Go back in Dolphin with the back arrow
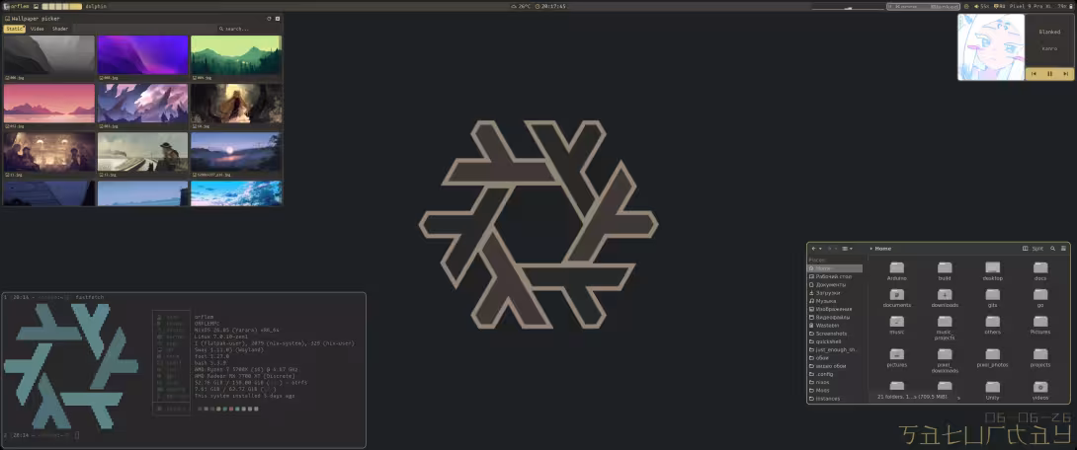The height and width of the screenshot is (450, 1077). [814, 249]
